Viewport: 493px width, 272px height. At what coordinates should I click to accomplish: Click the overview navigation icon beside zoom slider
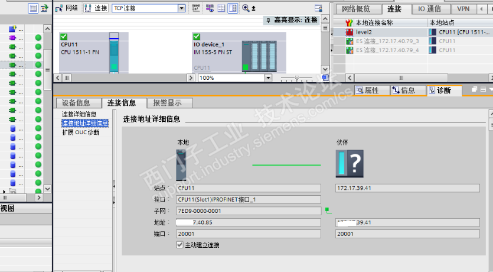click(x=325, y=77)
